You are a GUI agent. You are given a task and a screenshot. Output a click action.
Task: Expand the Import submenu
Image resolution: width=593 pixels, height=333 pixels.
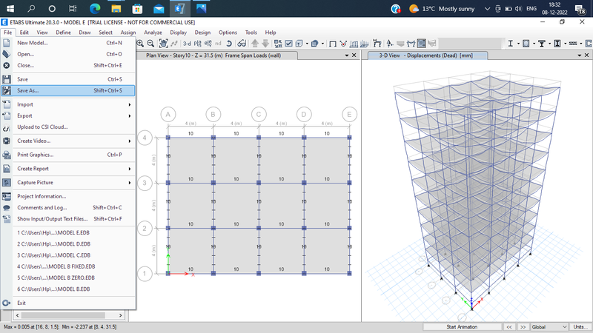pos(130,104)
